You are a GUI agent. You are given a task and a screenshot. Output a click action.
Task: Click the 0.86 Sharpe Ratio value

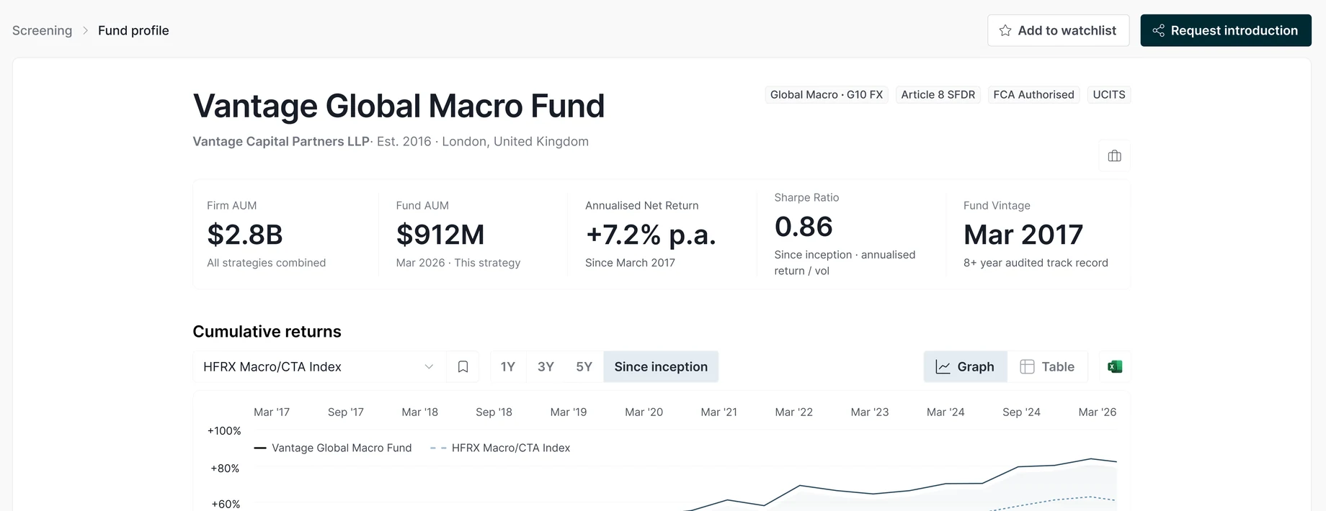coord(804,227)
